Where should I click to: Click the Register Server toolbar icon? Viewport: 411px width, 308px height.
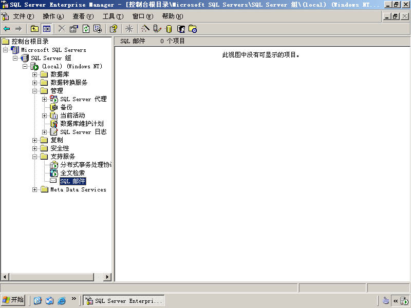(157, 29)
